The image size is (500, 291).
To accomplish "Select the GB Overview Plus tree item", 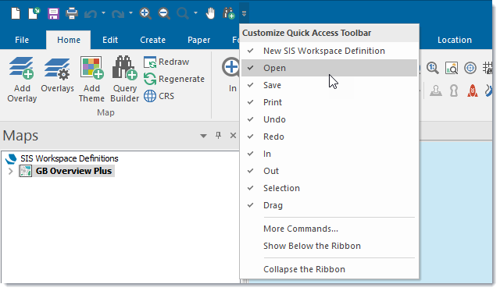I will coord(73,171).
